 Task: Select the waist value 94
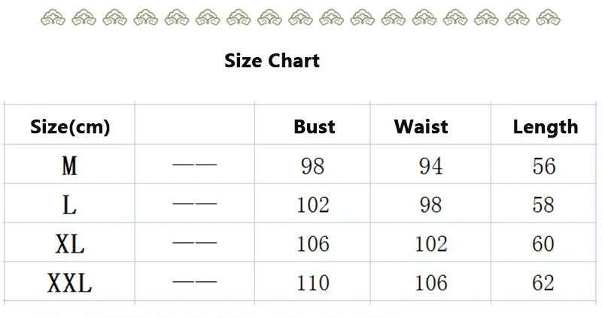pyautogui.click(x=430, y=165)
